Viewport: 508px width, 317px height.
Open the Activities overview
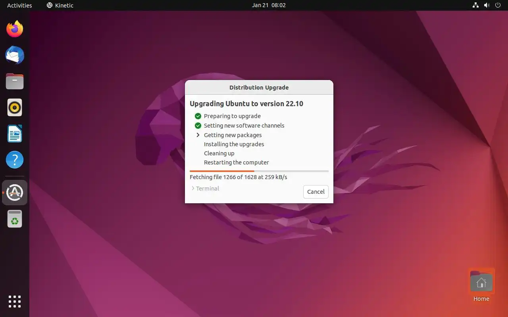[x=19, y=5]
